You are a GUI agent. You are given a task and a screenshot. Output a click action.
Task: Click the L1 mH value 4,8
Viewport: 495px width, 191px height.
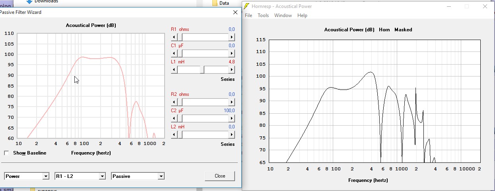pos(232,62)
